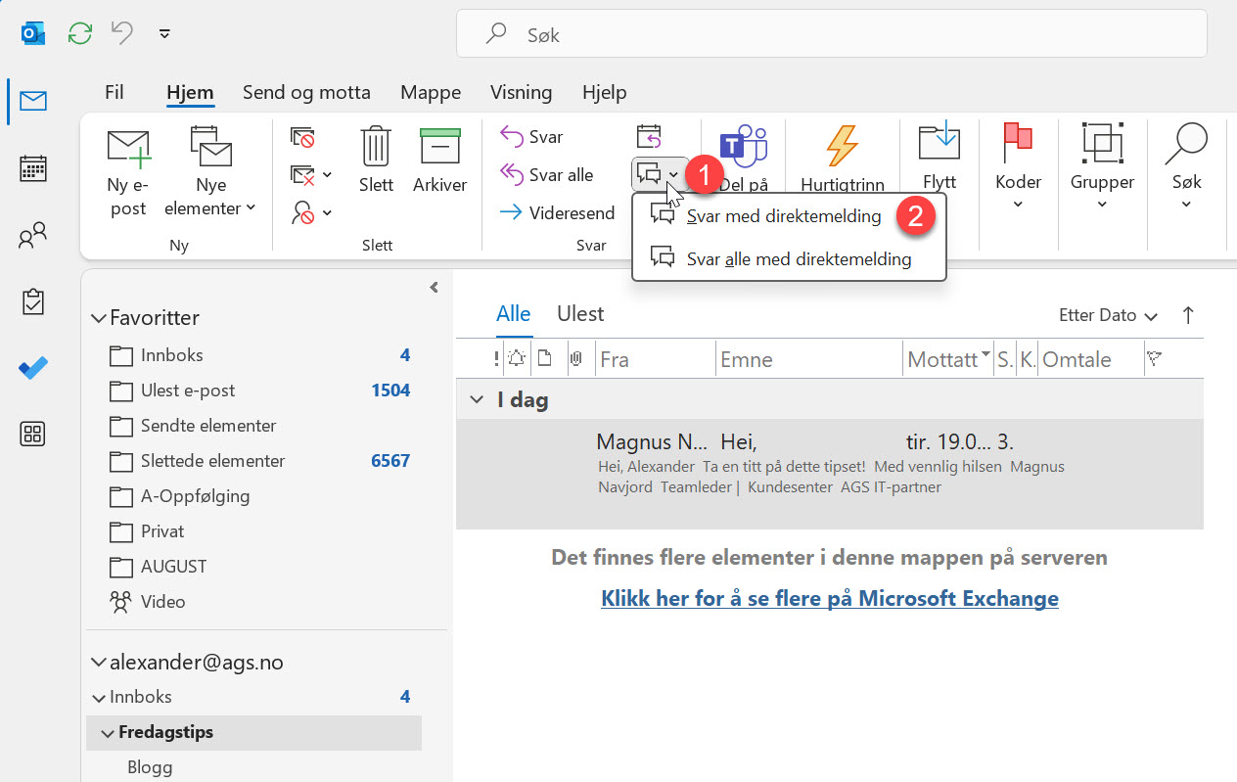This screenshot has height=782, width=1237.
Task: Open People from the left navigation bar
Action: coord(32,234)
